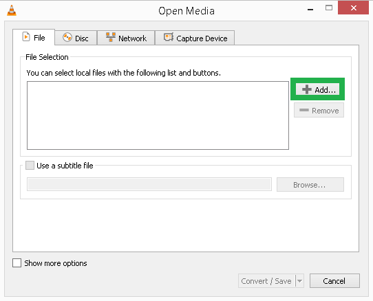Click the Convert / Save button
The width and height of the screenshot is (373, 301).
pyautogui.click(x=266, y=281)
